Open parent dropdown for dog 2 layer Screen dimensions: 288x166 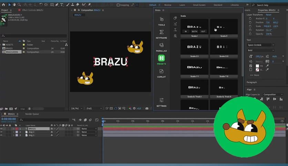89,132
